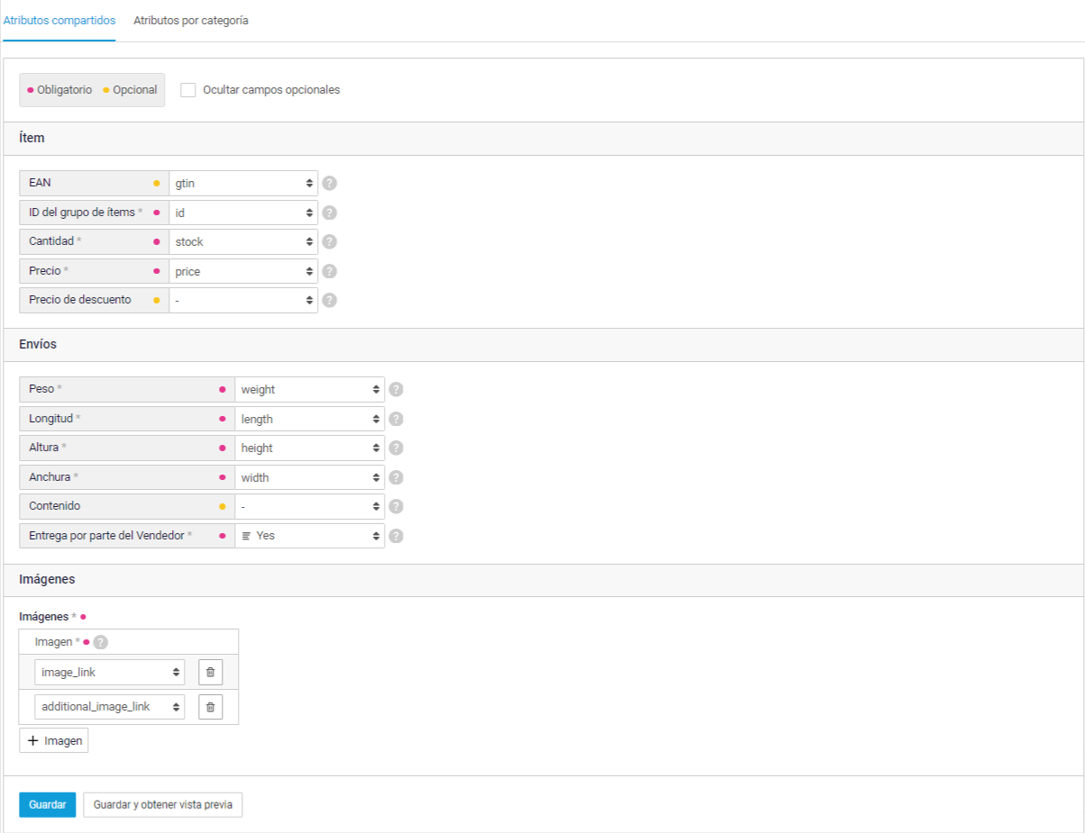This screenshot has width=1085, height=833.
Task: Click the Contenido field label
Action: pos(54,506)
